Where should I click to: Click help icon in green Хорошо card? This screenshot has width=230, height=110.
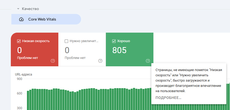[148, 61]
